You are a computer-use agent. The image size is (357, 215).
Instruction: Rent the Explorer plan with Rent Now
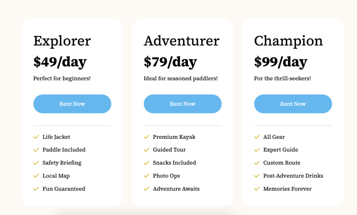coord(72,104)
